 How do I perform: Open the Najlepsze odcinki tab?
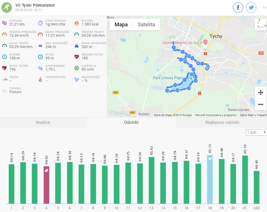[222, 122]
